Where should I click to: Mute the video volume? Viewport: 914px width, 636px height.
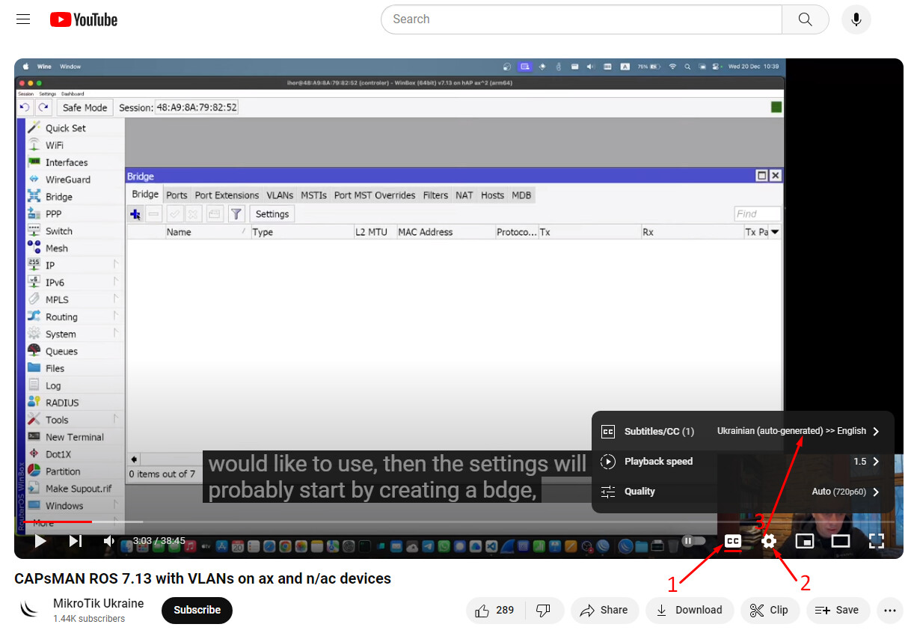(x=109, y=540)
